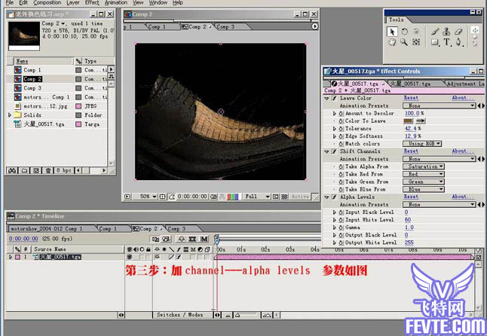Screen dimensions: 487x336
Task: Click the Title-Action Safe icon in Comp viewer
Action: click(x=162, y=197)
